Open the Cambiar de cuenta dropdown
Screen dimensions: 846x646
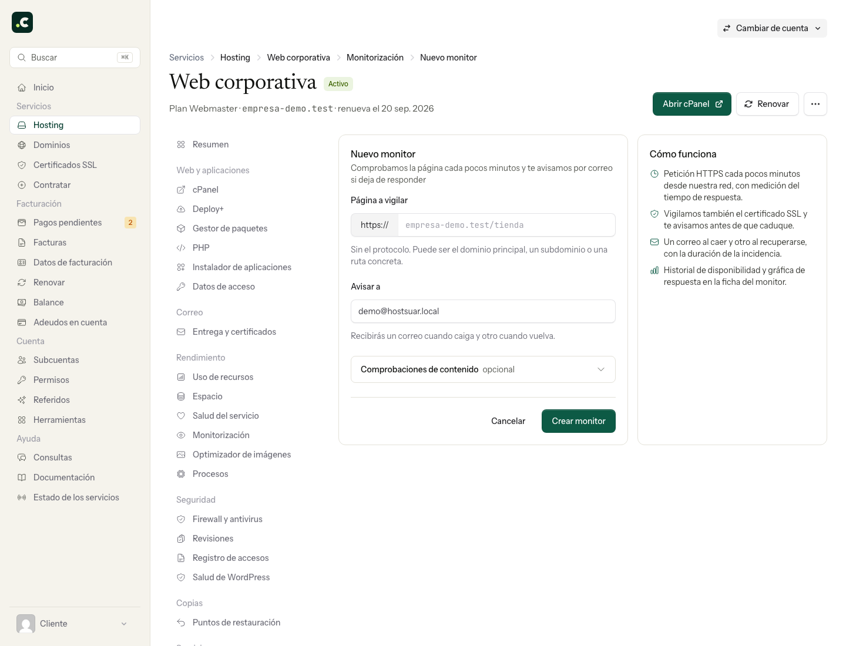772,28
